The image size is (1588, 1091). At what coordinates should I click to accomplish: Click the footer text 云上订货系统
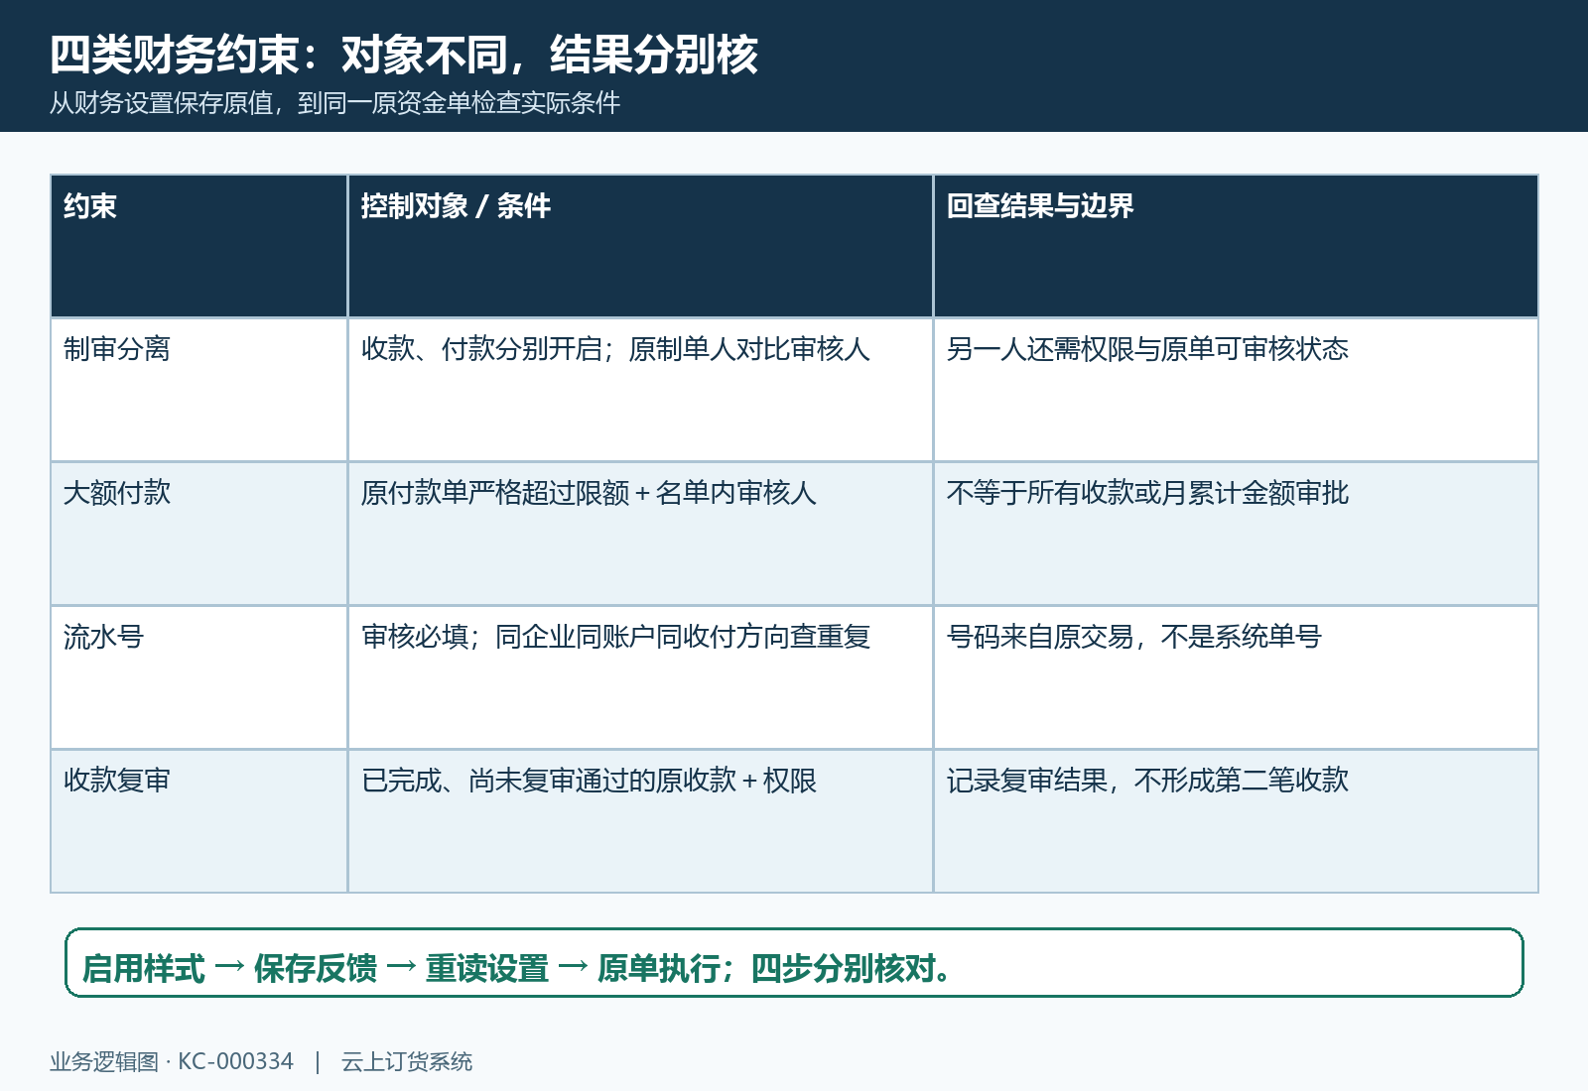pyautogui.click(x=407, y=1061)
